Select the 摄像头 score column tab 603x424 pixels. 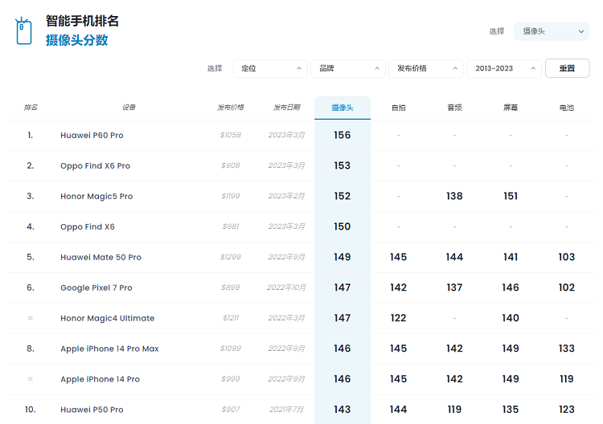(x=343, y=108)
